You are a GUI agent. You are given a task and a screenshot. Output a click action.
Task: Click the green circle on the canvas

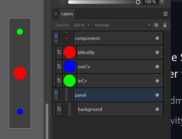point(20,32)
